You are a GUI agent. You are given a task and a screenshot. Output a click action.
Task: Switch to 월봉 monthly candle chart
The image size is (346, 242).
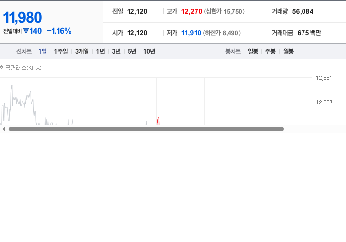pyautogui.click(x=288, y=51)
